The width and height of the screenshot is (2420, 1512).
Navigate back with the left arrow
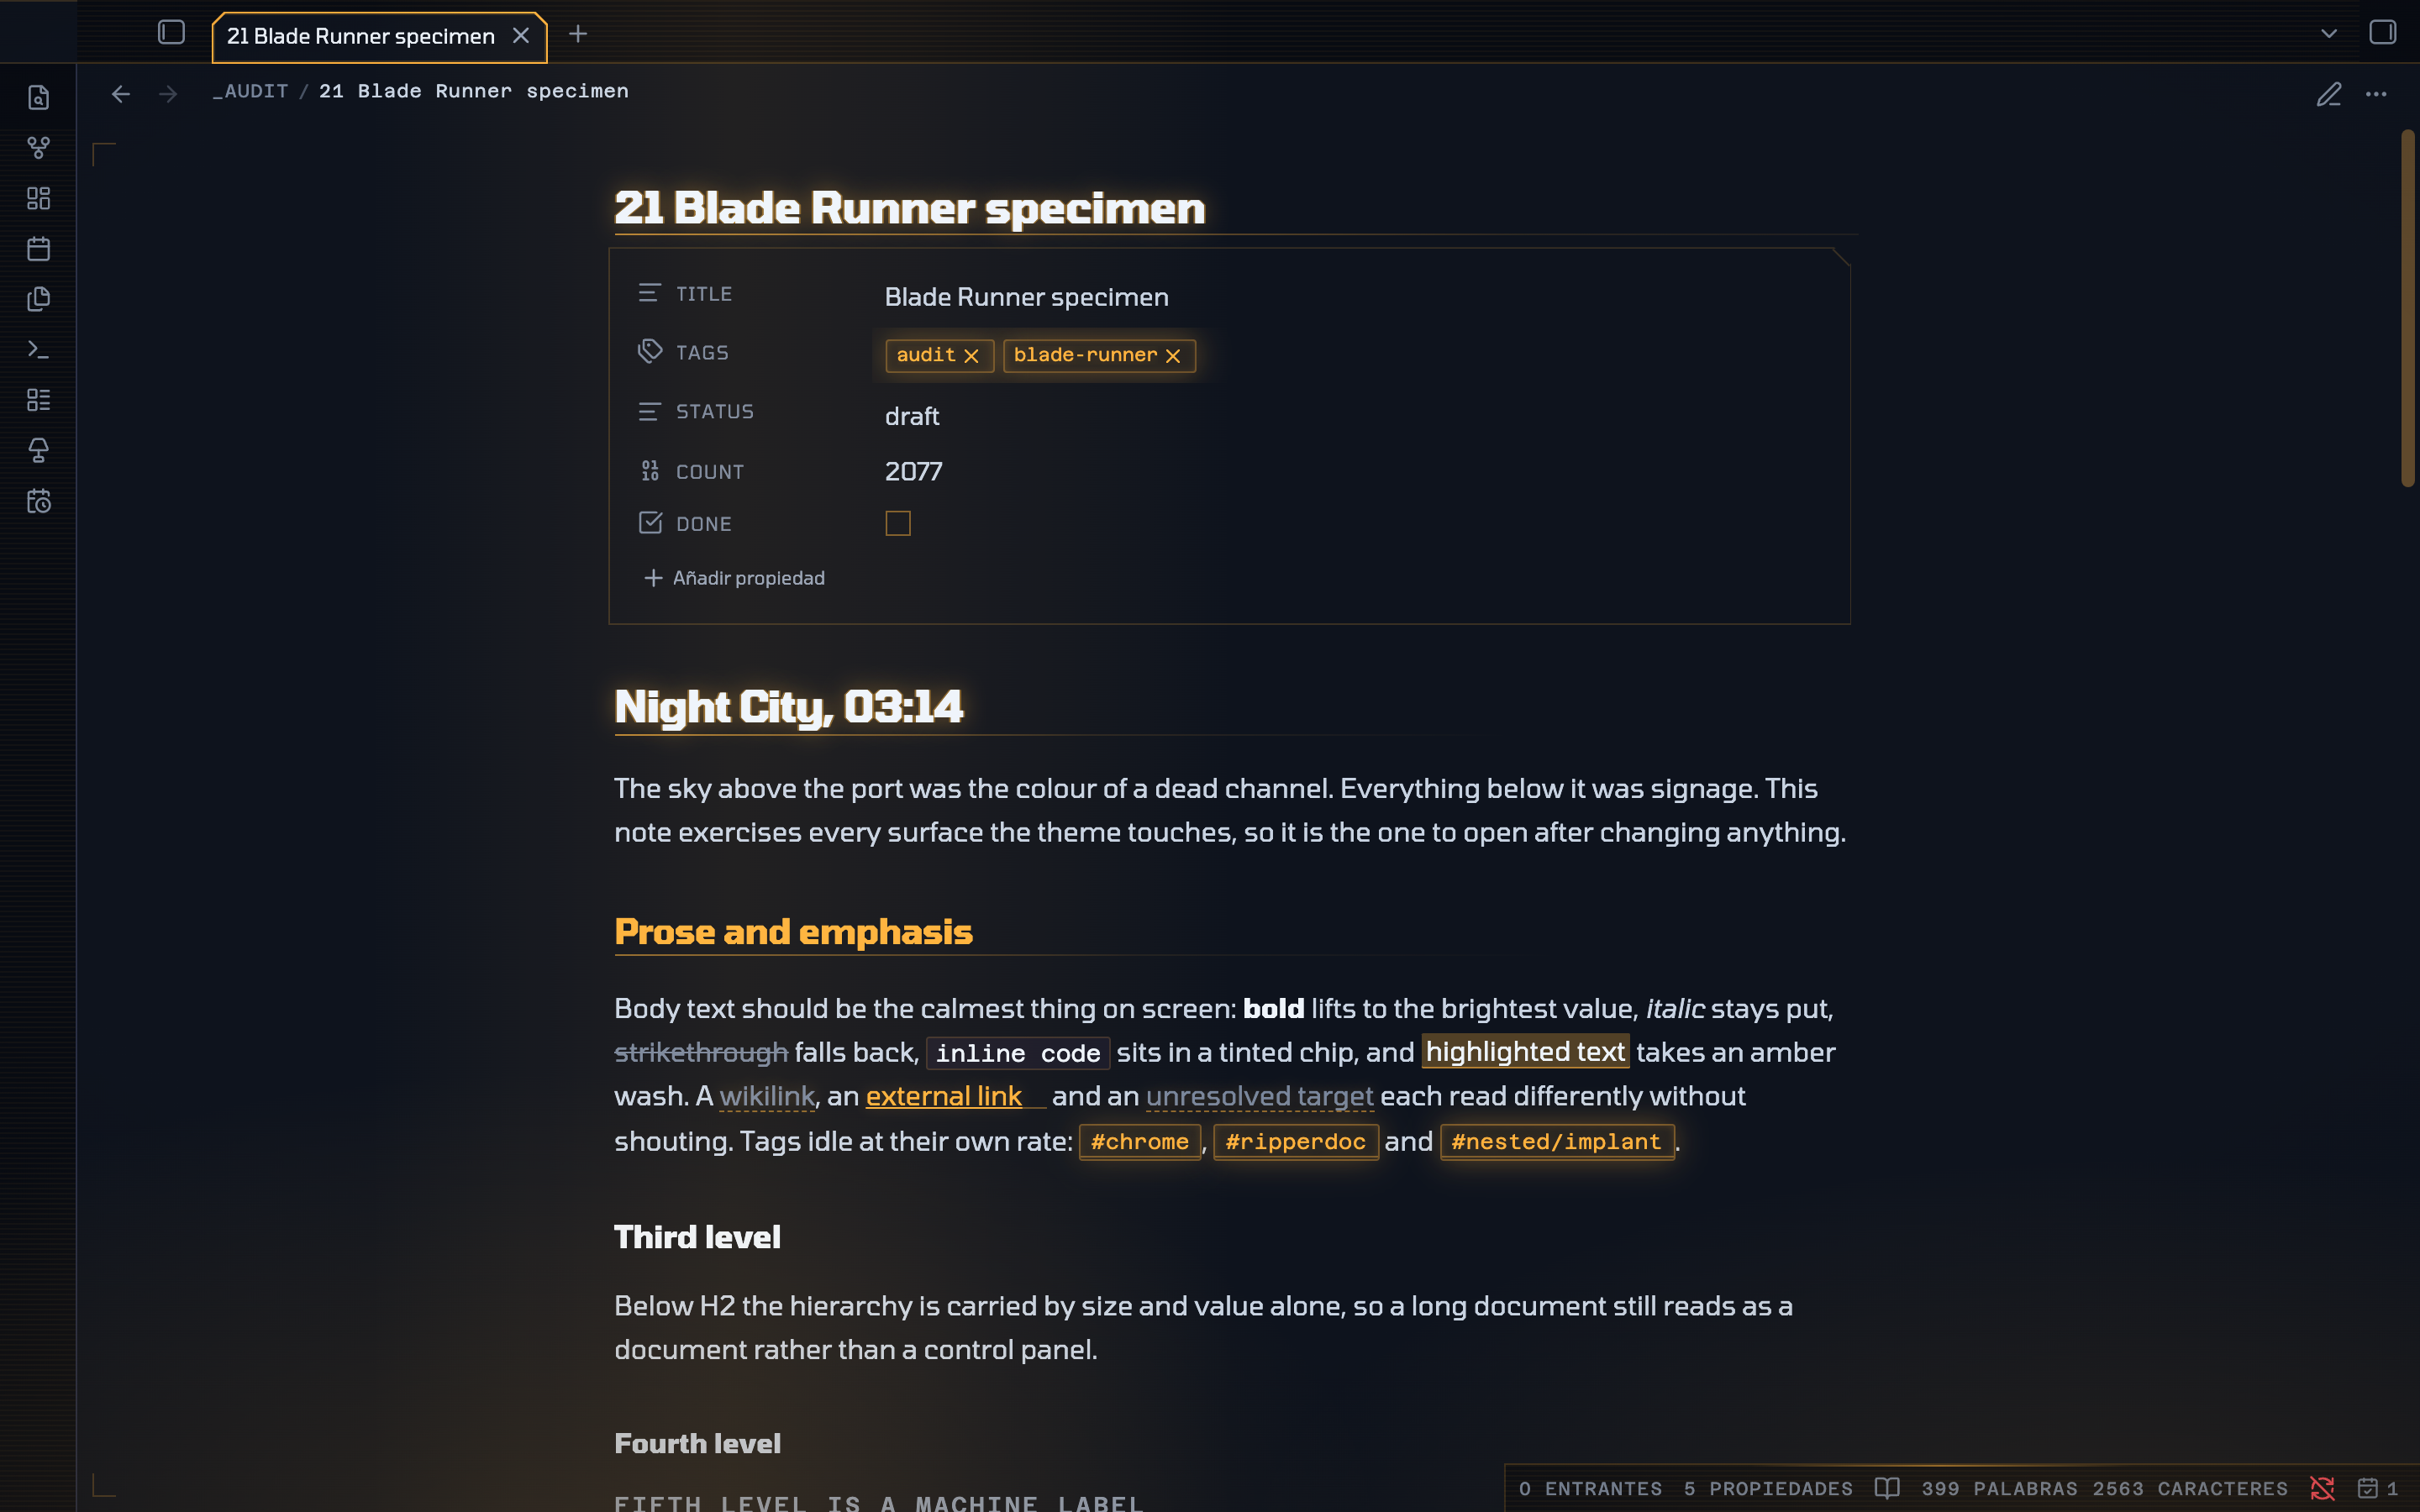(x=121, y=93)
